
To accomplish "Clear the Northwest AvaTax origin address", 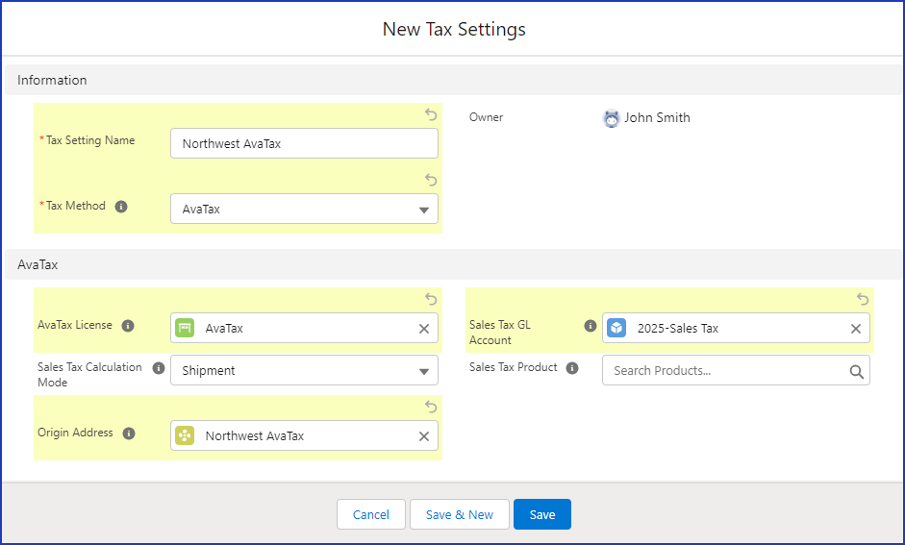I will point(423,436).
